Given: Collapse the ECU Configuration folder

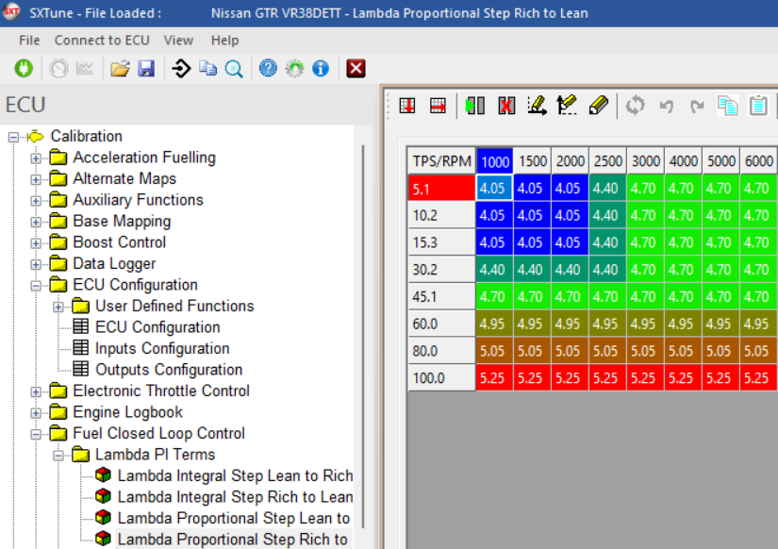Looking at the screenshot, I should (x=36, y=286).
